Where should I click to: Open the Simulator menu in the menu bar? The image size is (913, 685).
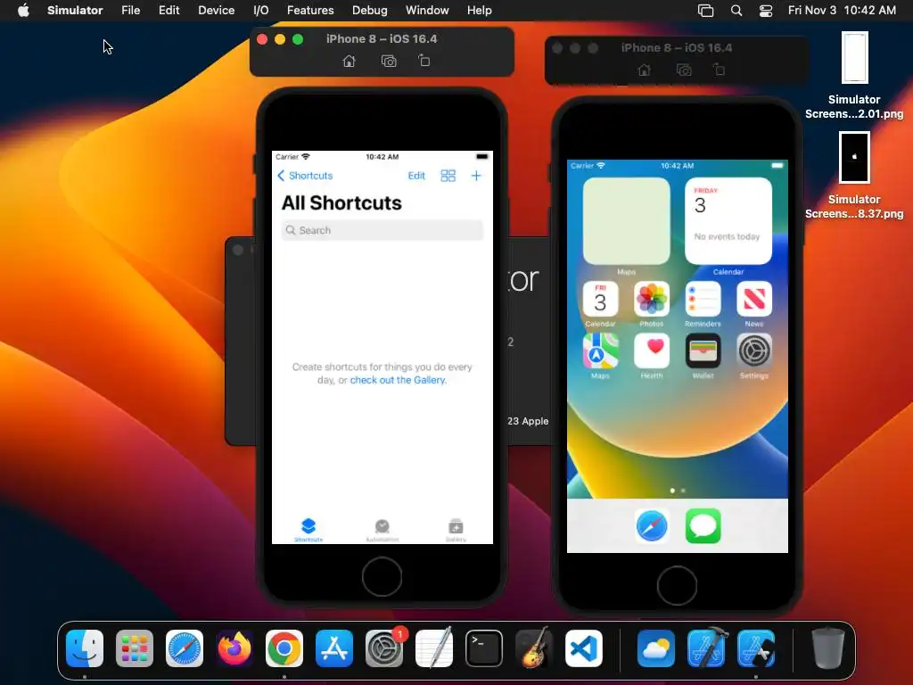click(x=75, y=10)
